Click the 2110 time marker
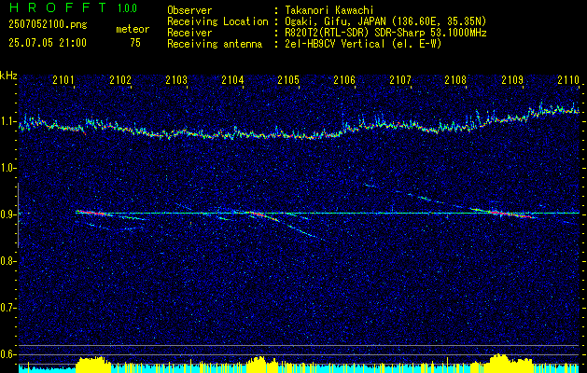 568,79
